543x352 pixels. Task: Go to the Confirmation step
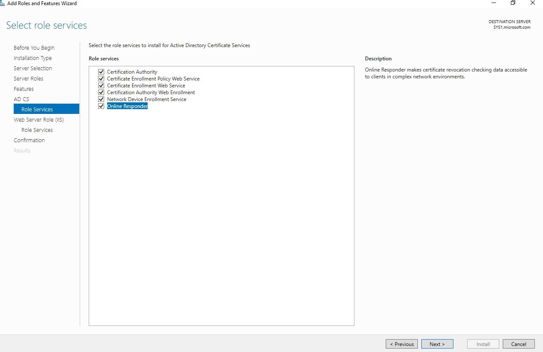(x=29, y=140)
